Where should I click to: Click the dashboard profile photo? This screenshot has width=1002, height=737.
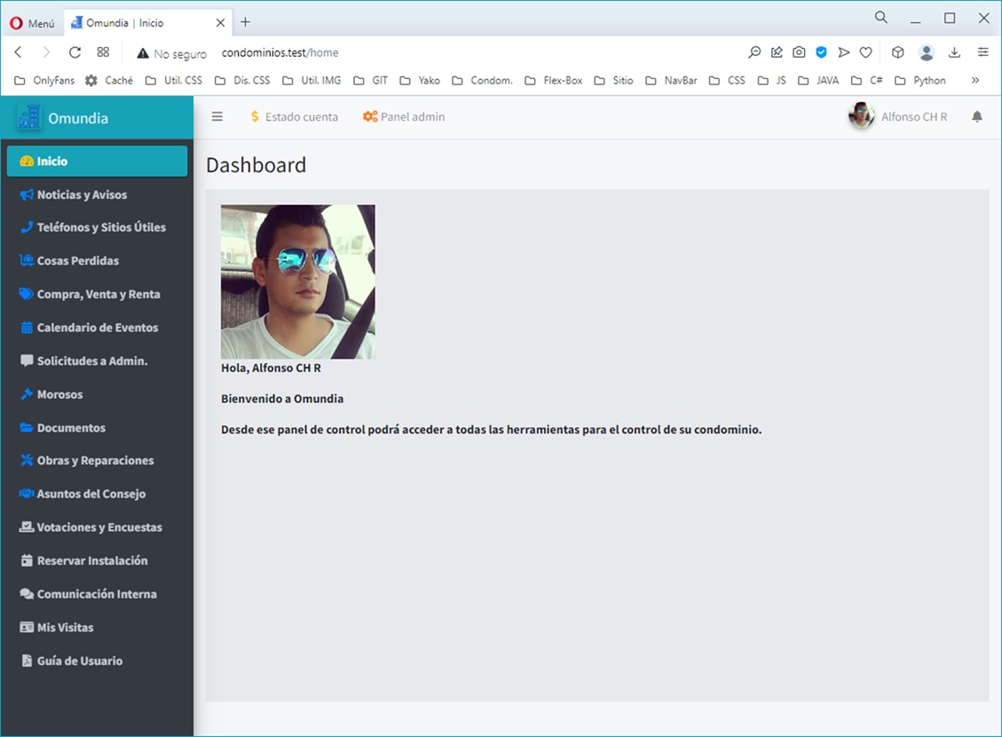(x=297, y=281)
